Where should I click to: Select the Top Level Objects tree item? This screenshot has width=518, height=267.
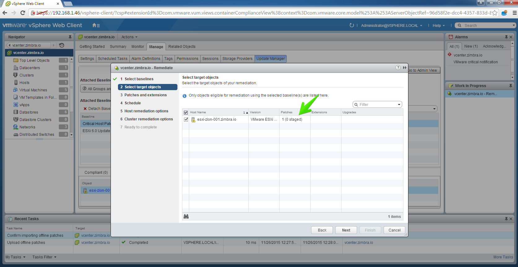tap(34, 60)
